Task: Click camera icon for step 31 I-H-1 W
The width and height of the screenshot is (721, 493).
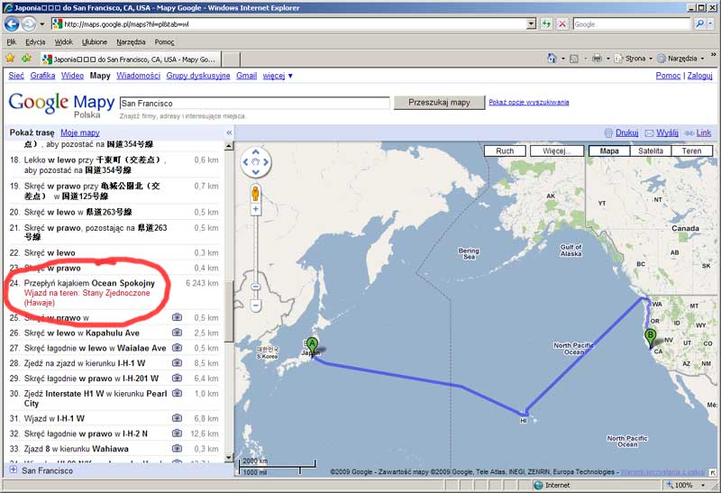Action: coord(177,418)
